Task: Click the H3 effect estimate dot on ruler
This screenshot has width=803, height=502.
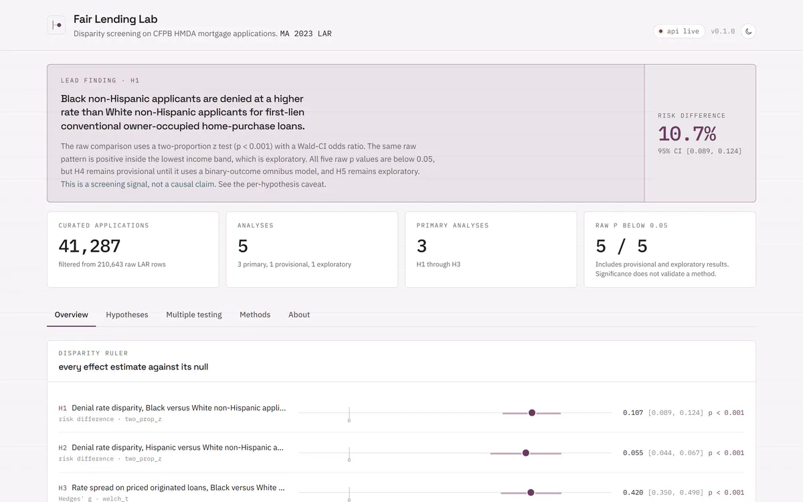Action: 531,493
